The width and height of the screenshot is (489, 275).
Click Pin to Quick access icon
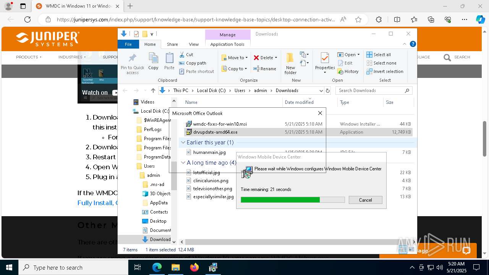pyautogui.click(x=133, y=63)
